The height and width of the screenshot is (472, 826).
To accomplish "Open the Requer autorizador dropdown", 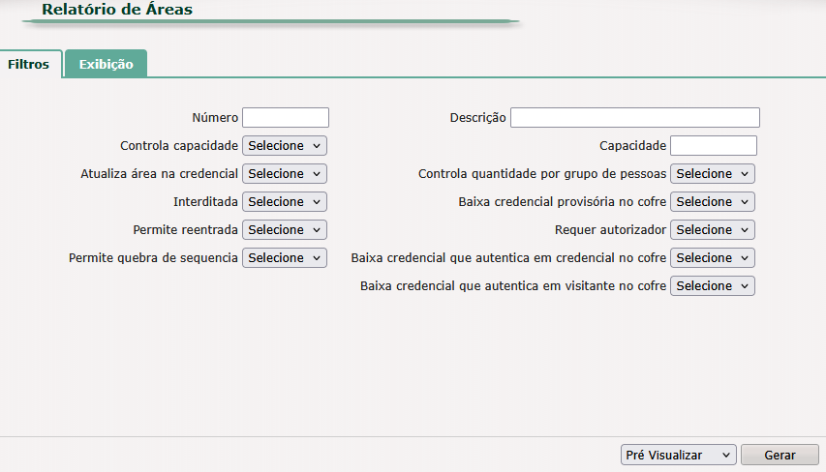I will pyautogui.click(x=712, y=230).
